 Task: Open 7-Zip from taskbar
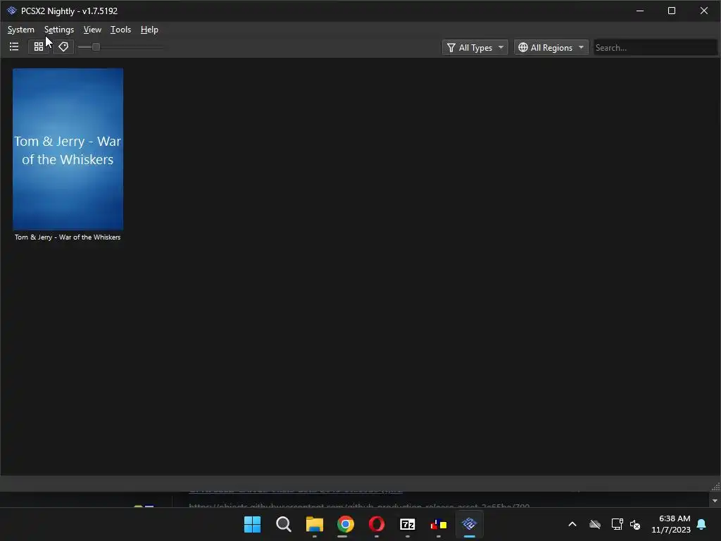(408, 524)
